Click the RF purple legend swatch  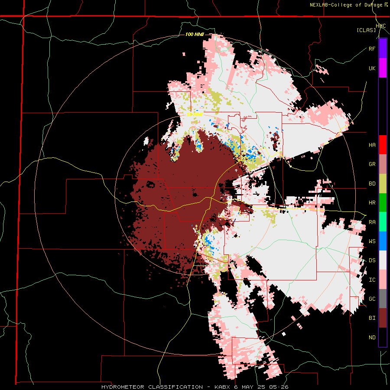[x=383, y=49]
